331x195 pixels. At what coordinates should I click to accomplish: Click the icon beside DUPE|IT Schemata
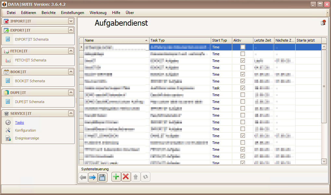point(8,101)
